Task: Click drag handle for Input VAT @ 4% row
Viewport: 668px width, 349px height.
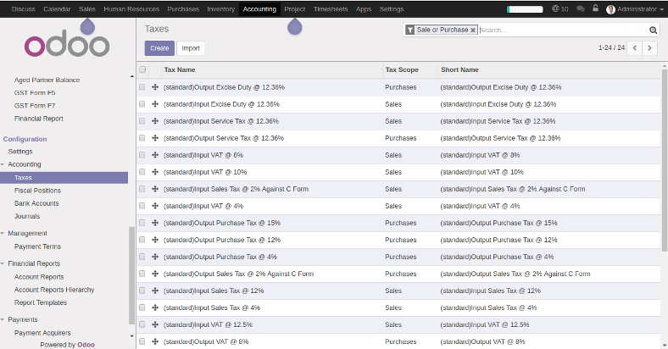Action: 155,206
